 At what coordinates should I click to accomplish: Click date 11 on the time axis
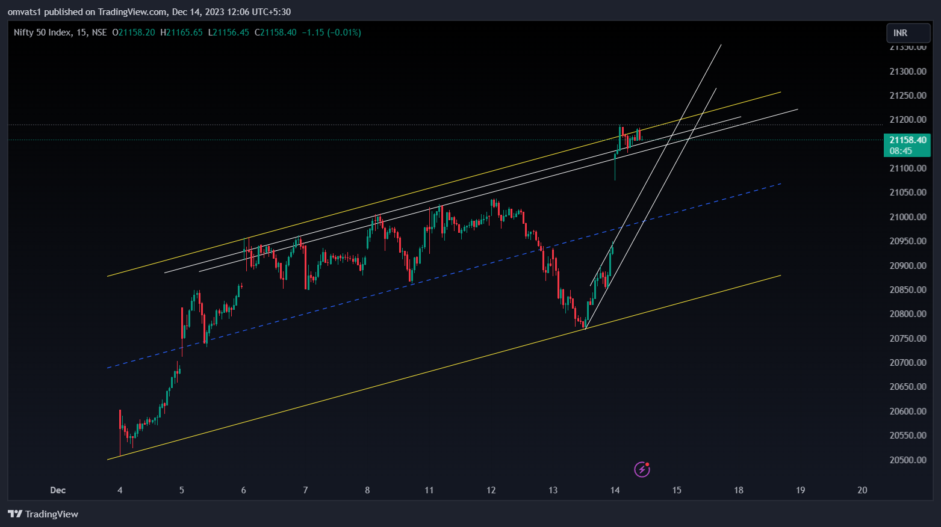[x=429, y=490]
